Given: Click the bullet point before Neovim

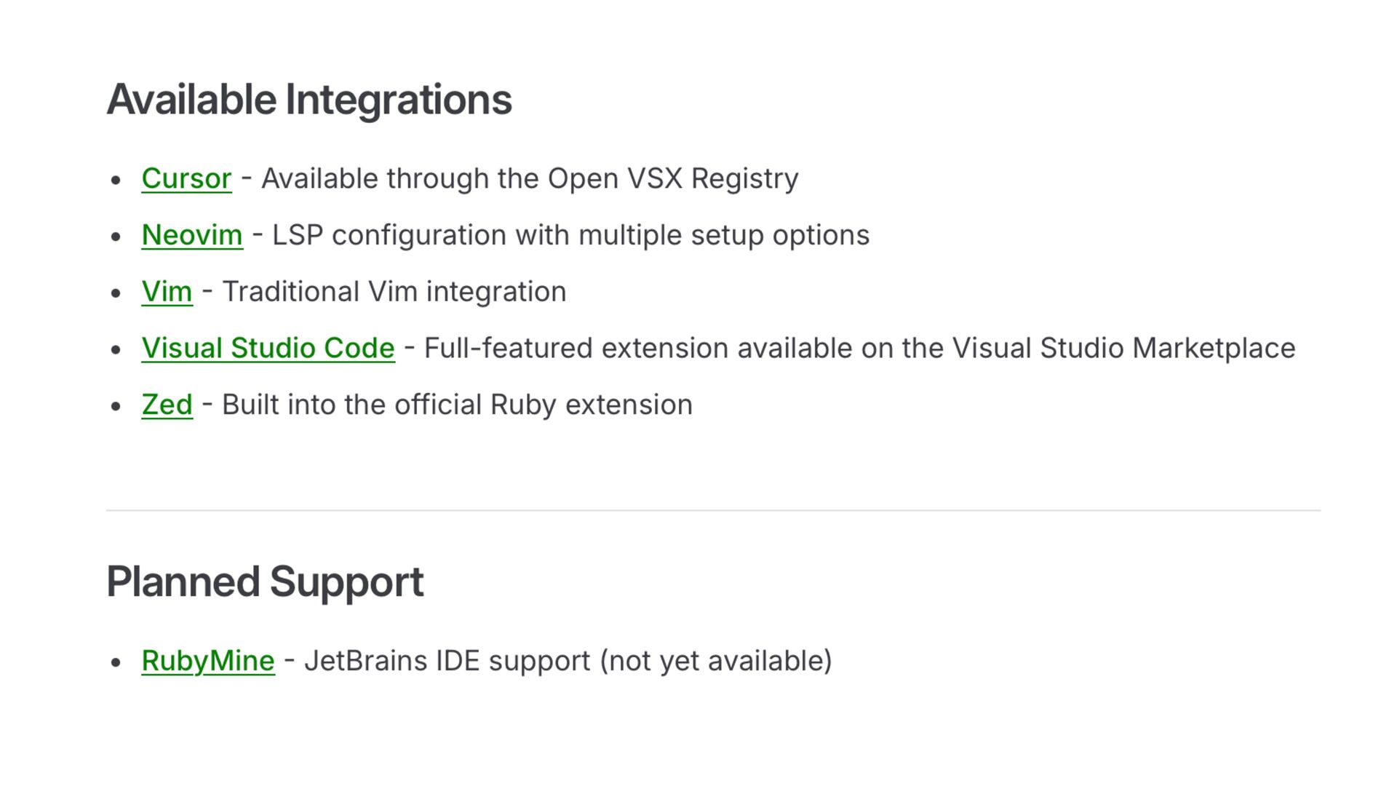Looking at the screenshot, I should (116, 237).
